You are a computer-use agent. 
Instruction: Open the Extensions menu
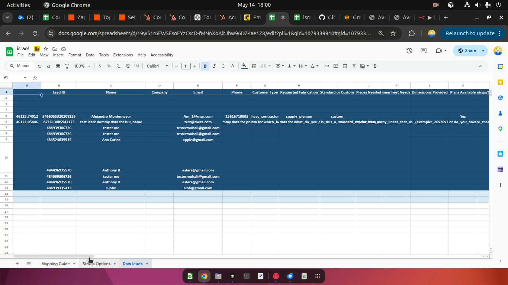(123, 55)
